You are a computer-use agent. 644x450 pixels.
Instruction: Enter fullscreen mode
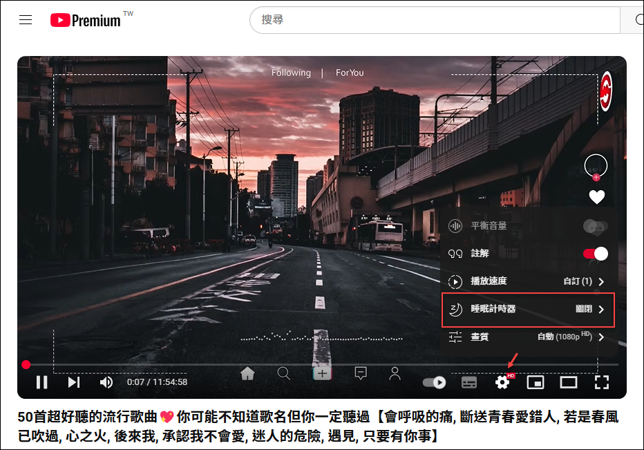tap(602, 382)
